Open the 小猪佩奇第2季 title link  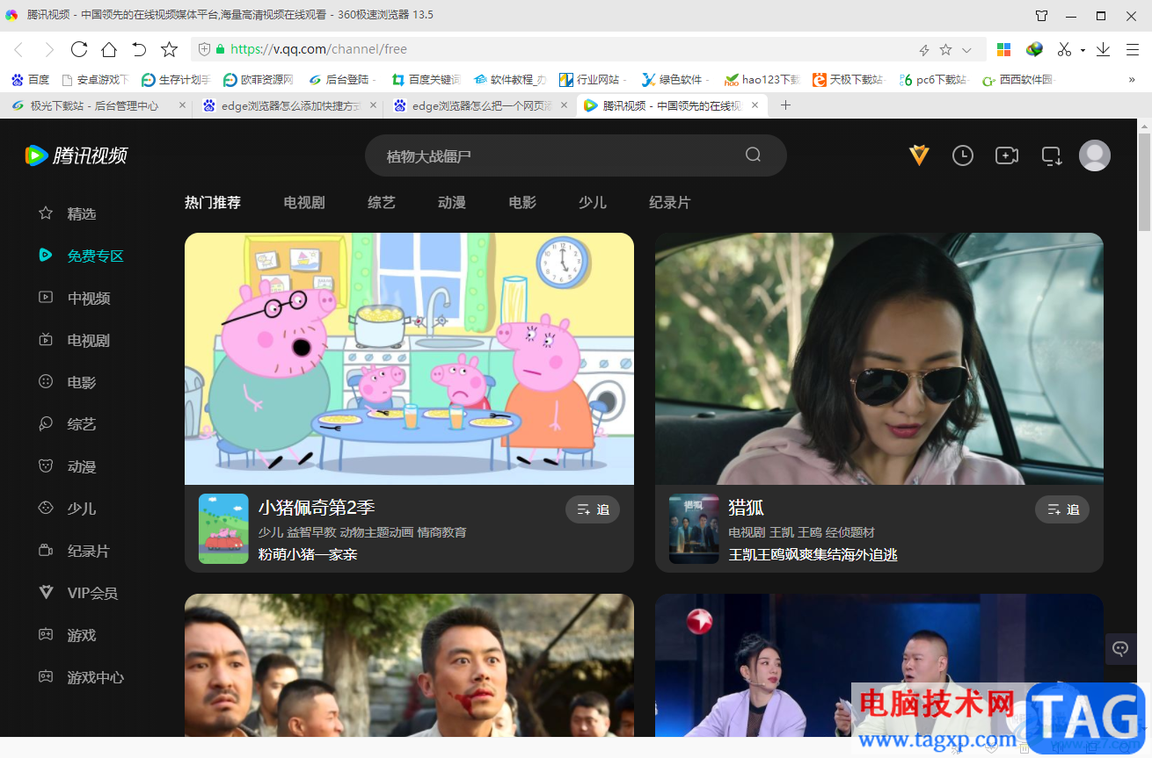tap(317, 508)
